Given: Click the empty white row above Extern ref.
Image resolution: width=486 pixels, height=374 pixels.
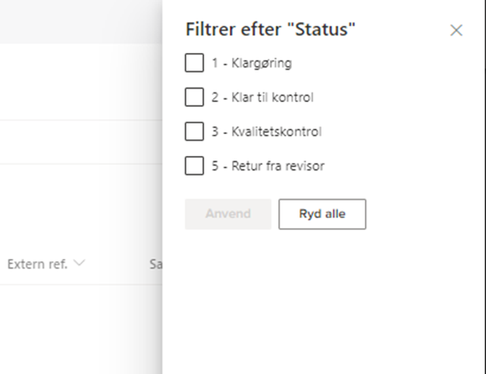Looking at the screenshot, I should click(76, 204).
